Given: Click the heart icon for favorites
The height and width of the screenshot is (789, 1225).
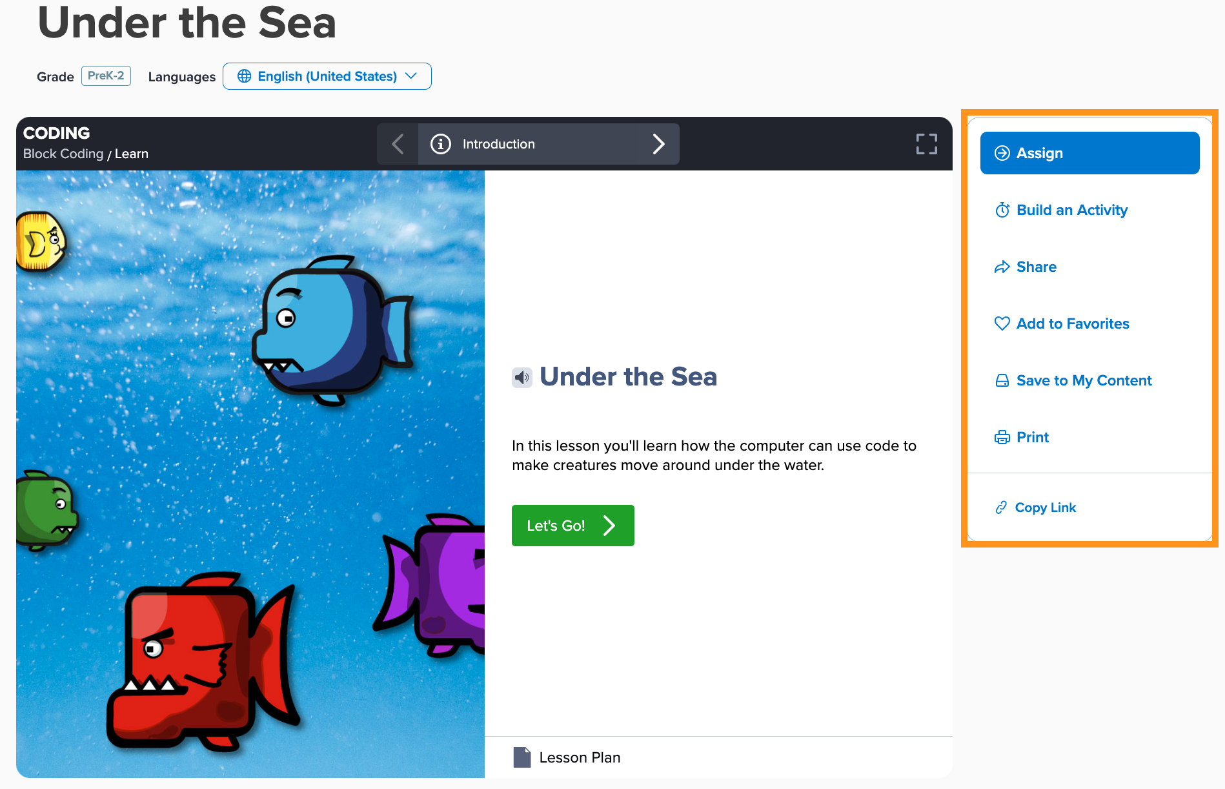Looking at the screenshot, I should [x=1002, y=323].
